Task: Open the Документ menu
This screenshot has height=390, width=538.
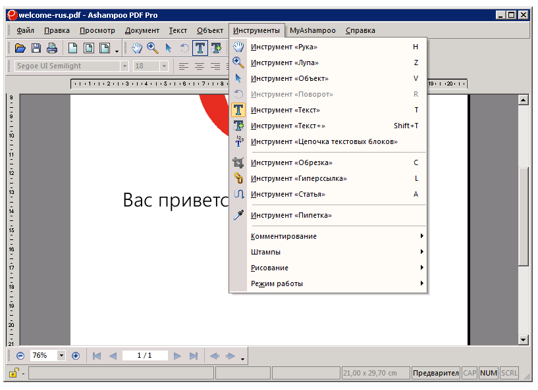Action: (x=142, y=30)
